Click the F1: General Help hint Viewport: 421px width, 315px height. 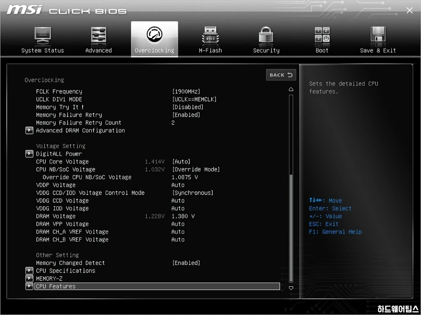[335, 232]
